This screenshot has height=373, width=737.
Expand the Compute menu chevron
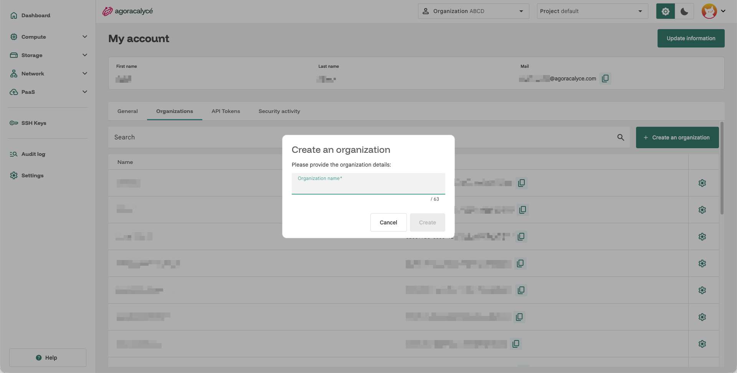click(x=85, y=37)
